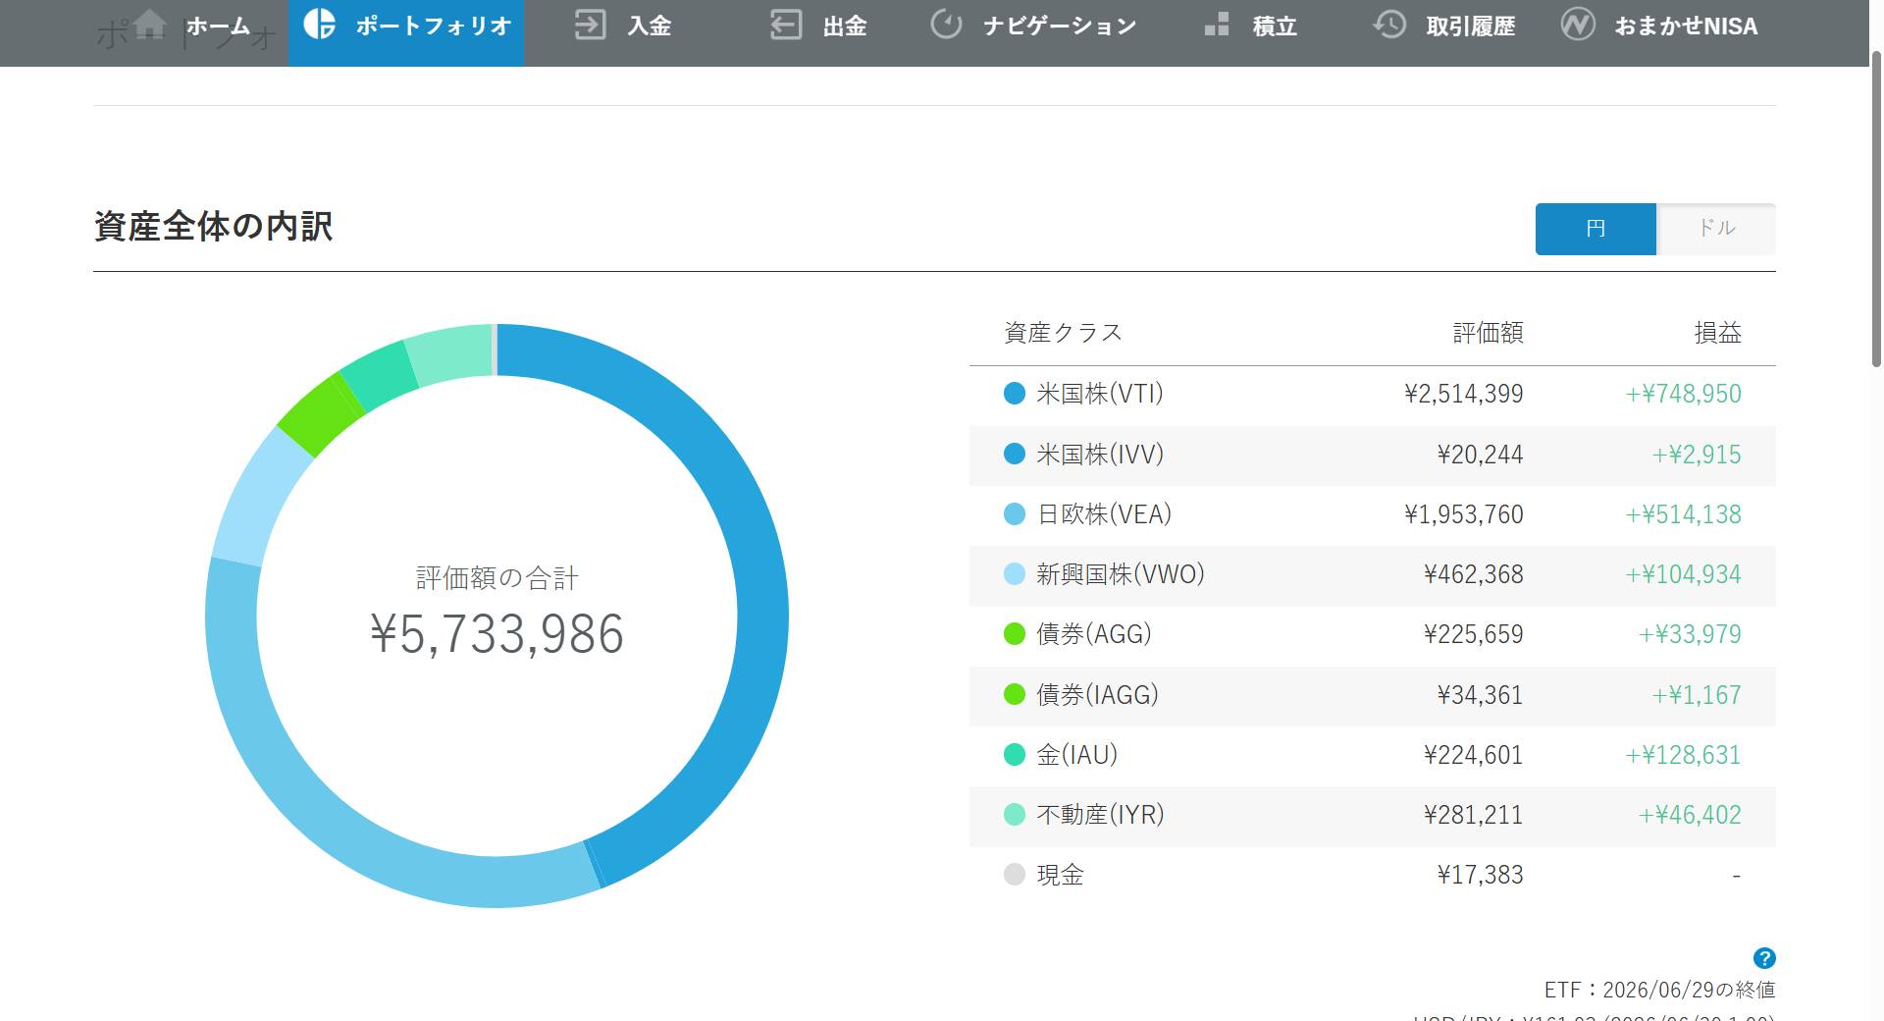
Task: Click the 資産クラス column header
Action: tap(1063, 333)
